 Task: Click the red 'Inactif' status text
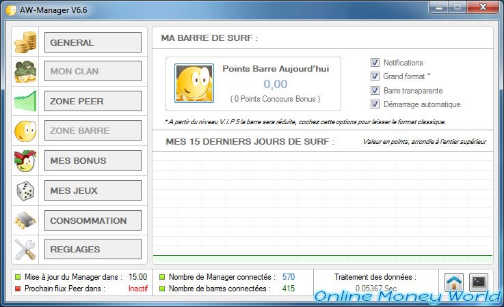[138, 289]
